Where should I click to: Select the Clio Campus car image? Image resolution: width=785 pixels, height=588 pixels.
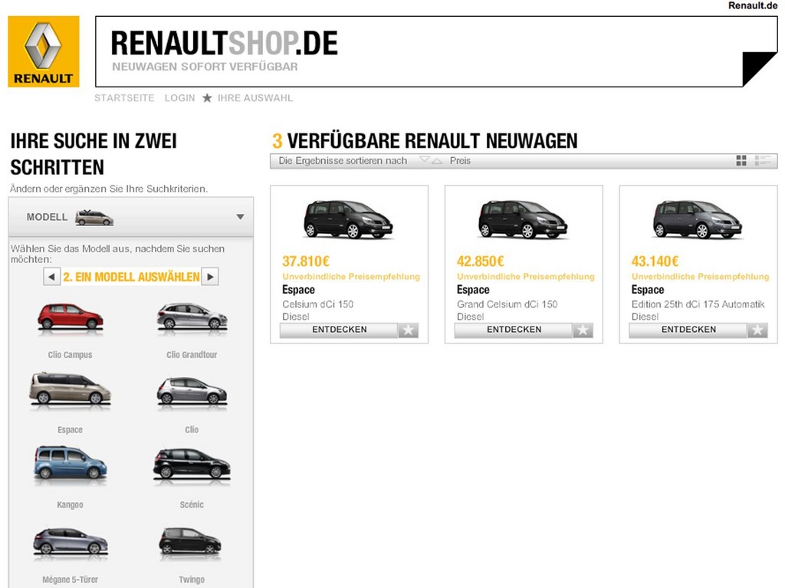(70, 317)
